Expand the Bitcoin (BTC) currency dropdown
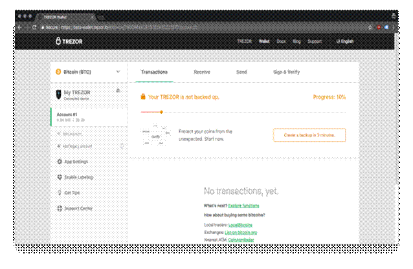This screenshot has width=413, height=269. (118, 72)
